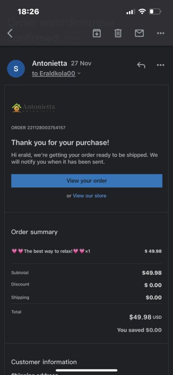Viewport: 173px width, 375px height.
Task: Open the top bar three-dots menu
Action: pyautogui.click(x=160, y=33)
